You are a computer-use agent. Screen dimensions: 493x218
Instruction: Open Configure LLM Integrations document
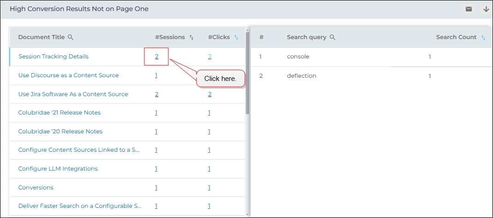(58, 169)
